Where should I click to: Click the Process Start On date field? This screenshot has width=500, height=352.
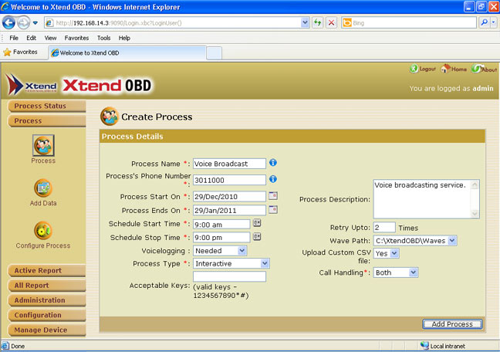point(229,197)
